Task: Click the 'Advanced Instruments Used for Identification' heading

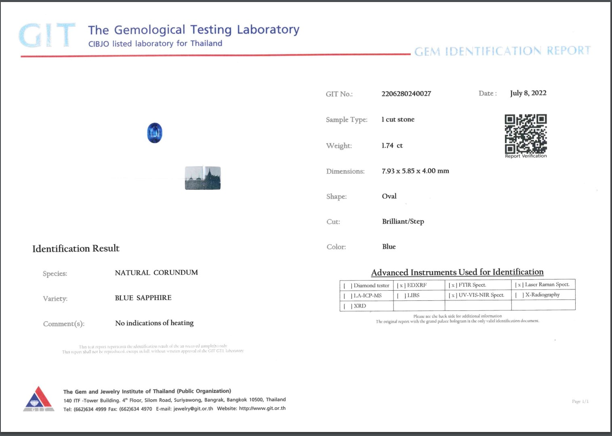Action: (457, 272)
